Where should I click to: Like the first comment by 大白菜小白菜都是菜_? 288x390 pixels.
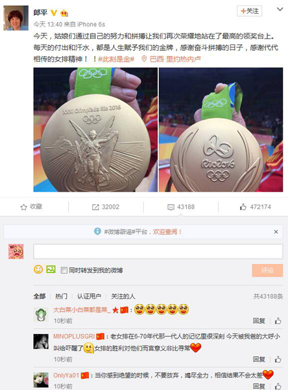click(278, 320)
